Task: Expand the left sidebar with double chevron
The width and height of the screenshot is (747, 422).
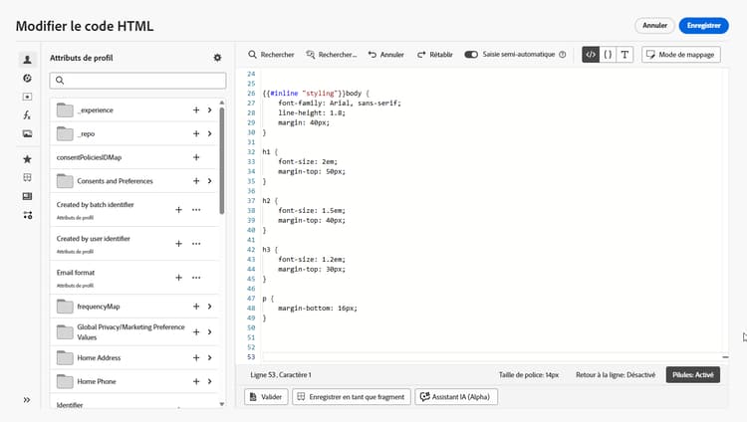Action: tap(27, 400)
